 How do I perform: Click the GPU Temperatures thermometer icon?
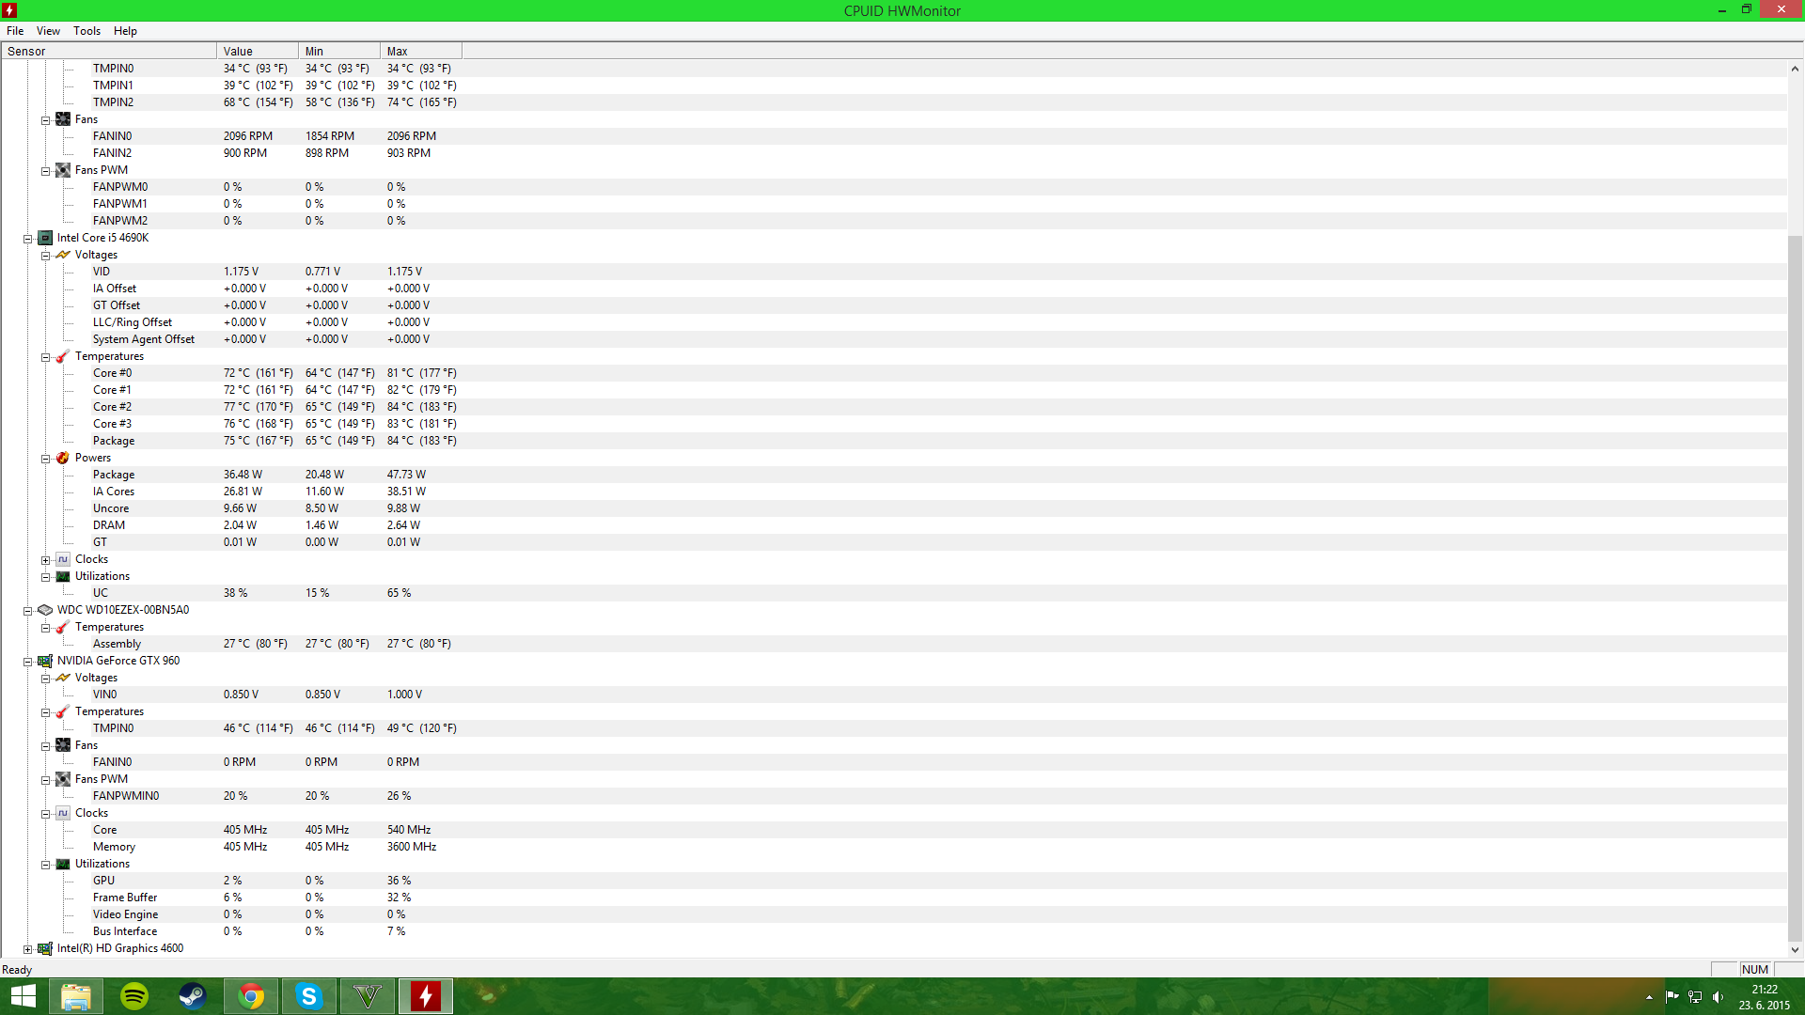click(x=63, y=711)
